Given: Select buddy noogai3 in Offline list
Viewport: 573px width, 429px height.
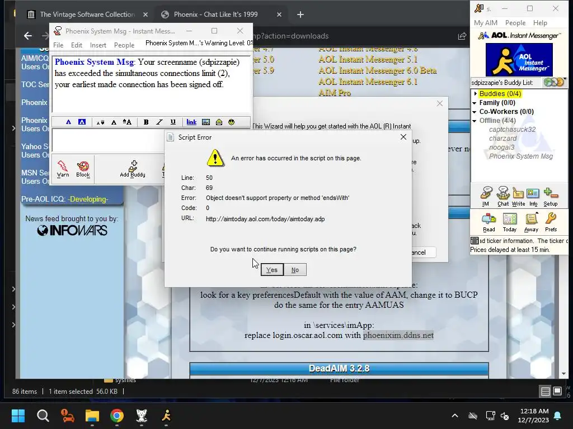Looking at the screenshot, I should point(501,147).
